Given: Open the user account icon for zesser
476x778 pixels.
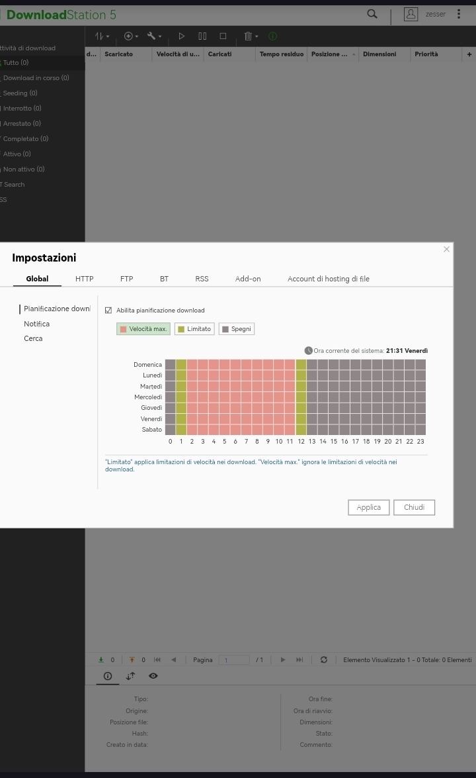Looking at the screenshot, I should point(411,14).
